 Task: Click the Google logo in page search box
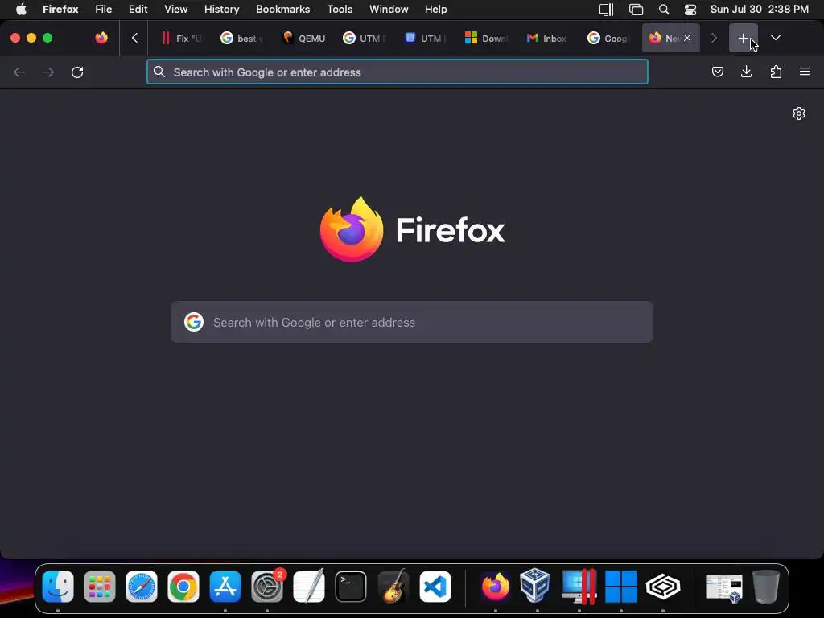[193, 322]
